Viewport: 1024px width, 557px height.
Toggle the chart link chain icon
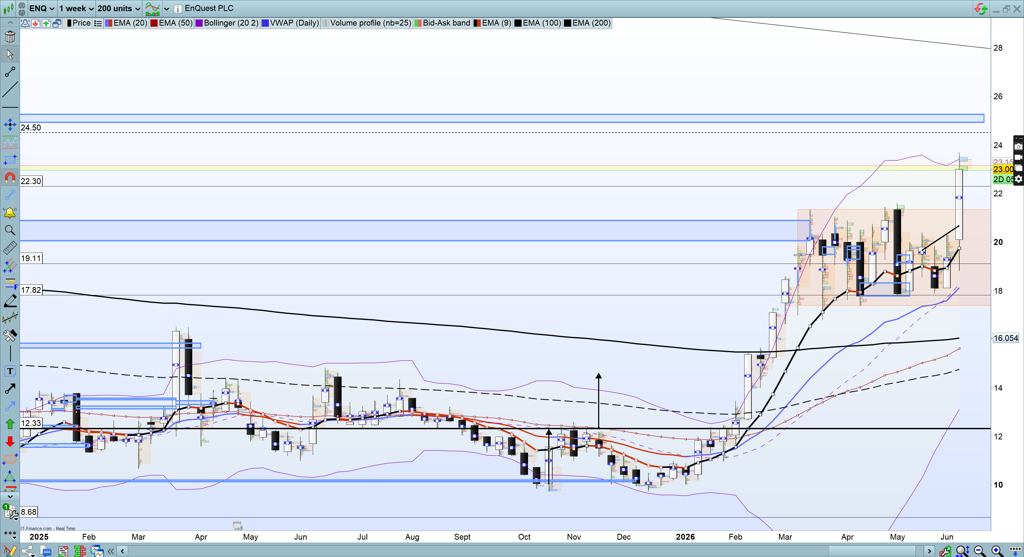22,8
